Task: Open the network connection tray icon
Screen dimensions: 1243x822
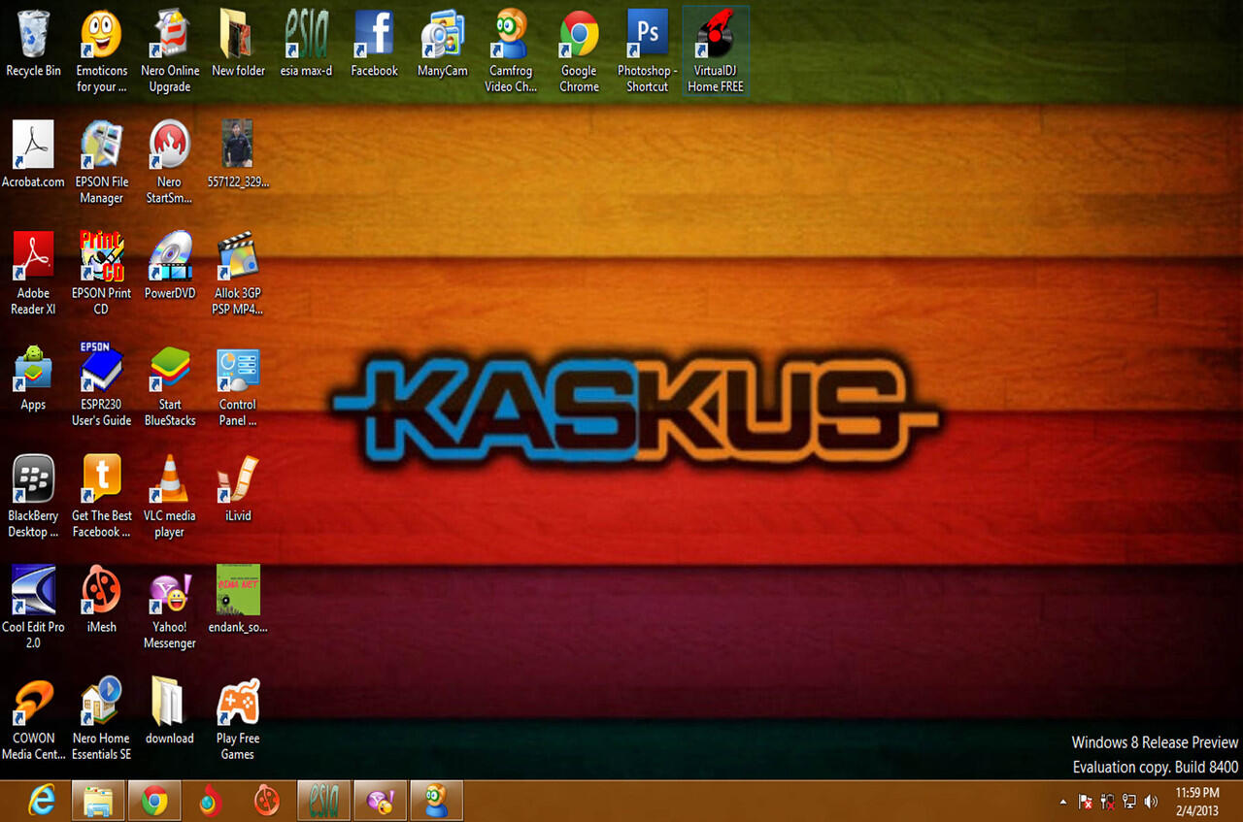Action: tap(1129, 802)
